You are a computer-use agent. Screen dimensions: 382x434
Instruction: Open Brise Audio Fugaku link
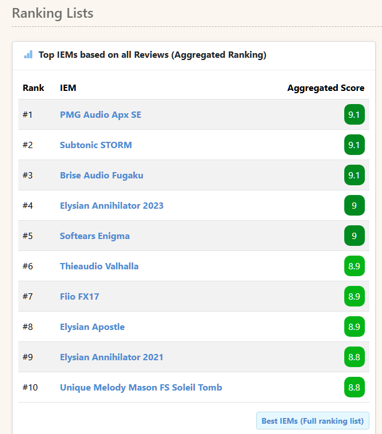tap(102, 175)
